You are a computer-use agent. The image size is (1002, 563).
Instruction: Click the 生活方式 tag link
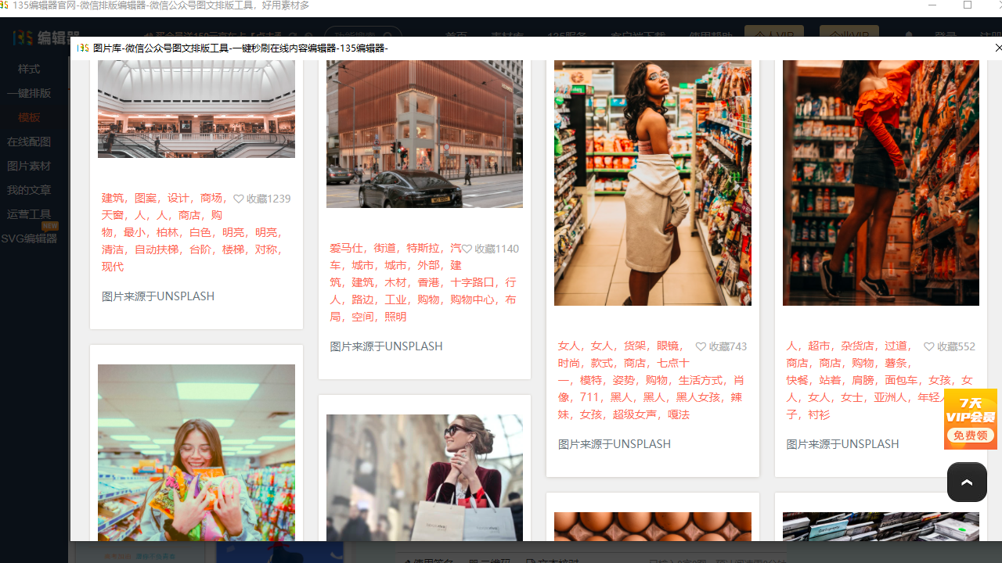pos(701,380)
